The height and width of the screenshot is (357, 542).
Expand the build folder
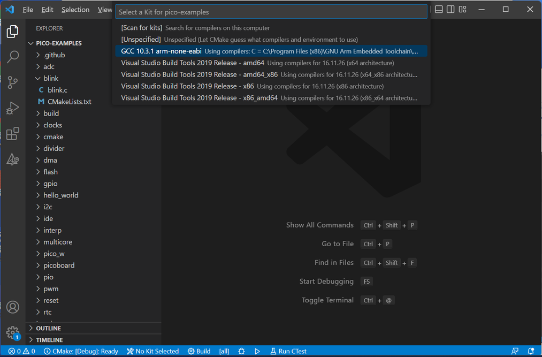click(93, 113)
